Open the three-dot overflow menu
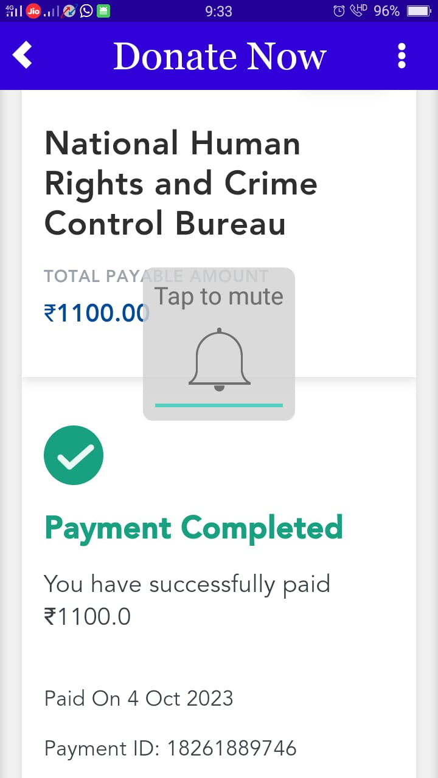 coord(401,55)
